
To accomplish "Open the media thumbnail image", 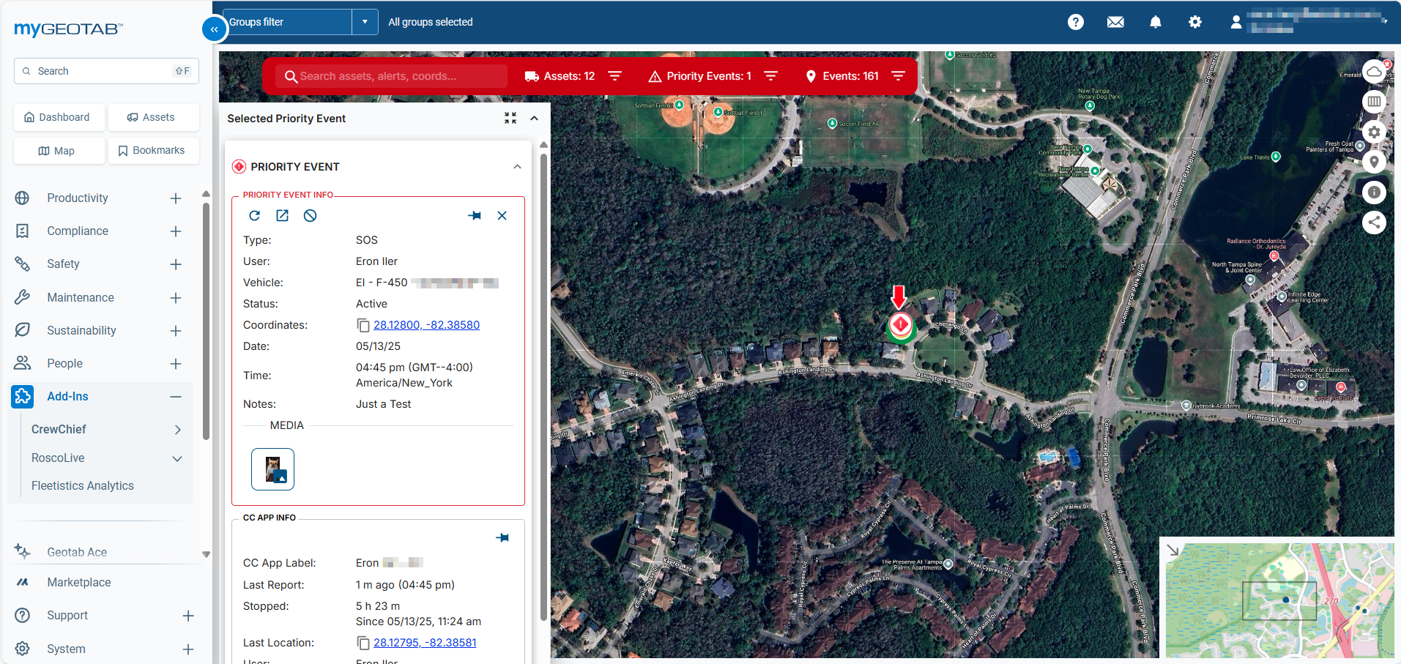I will [x=272, y=469].
